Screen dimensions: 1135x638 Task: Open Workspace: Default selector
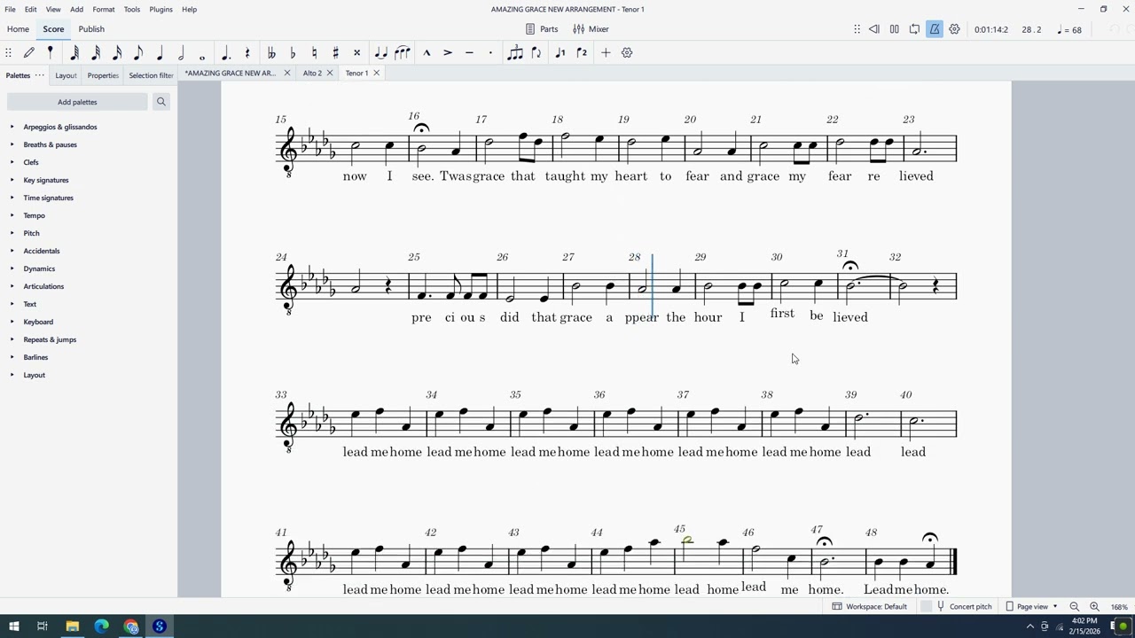point(869,607)
